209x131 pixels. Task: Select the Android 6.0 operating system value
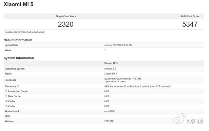110,69
